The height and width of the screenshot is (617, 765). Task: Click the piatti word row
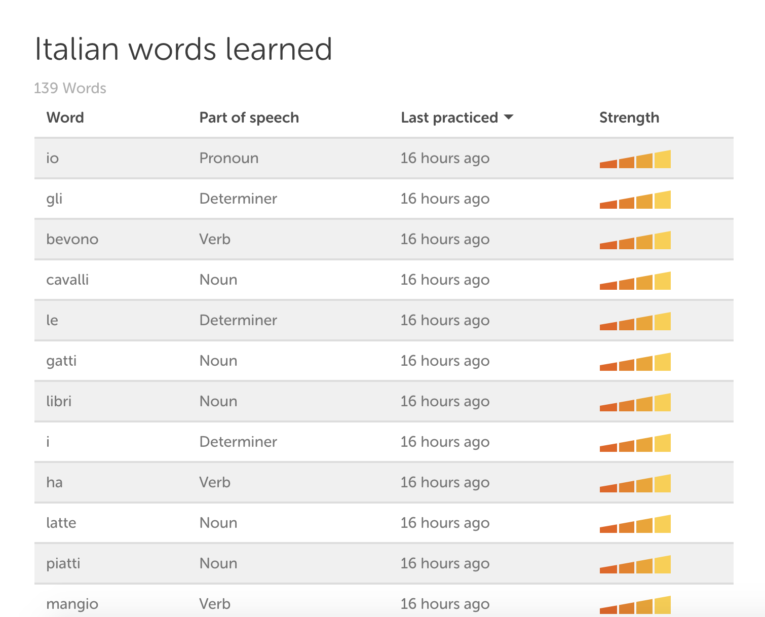[x=384, y=563]
